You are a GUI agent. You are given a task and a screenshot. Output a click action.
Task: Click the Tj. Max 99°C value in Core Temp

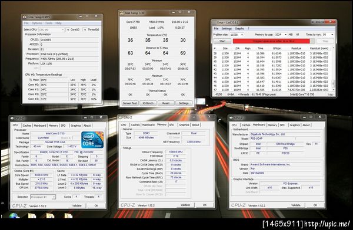[54, 80]
